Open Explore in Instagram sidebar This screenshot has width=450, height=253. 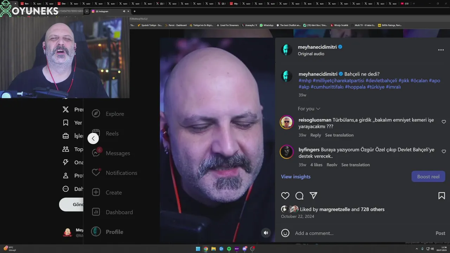pos(108,114)
